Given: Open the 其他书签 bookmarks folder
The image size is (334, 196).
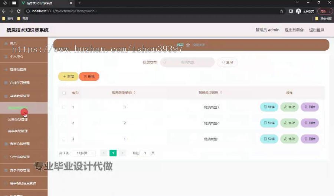Looking at the screenshot, I should pyautogui.click(x=323, y=19).
